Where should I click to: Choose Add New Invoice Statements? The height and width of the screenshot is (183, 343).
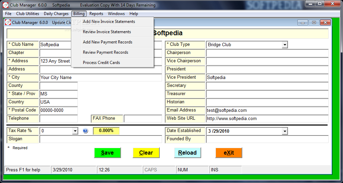tap(113, 22)
